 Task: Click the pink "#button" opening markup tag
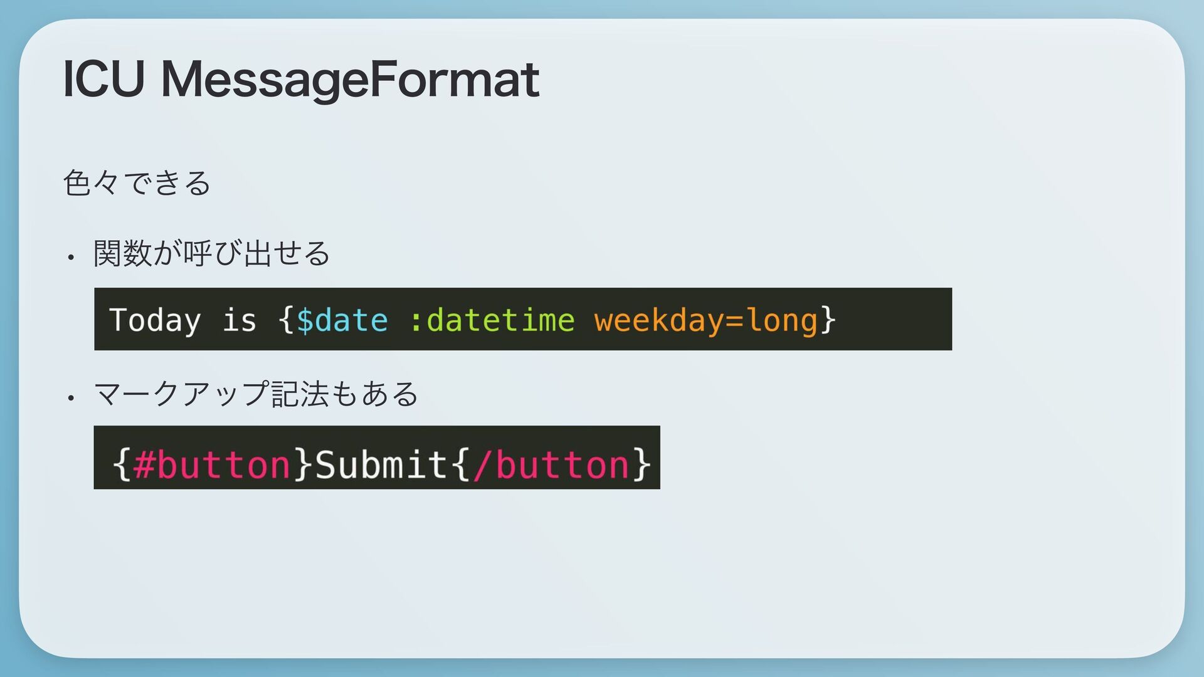point(212,464)
